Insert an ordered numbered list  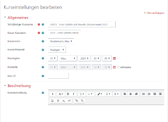149,94
